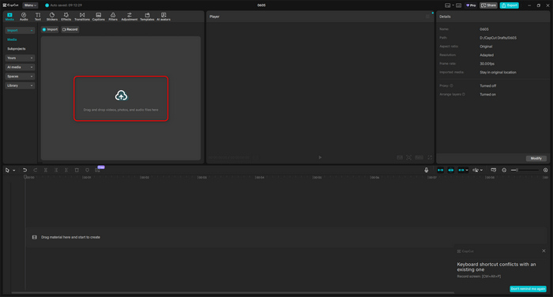The image size is (553, 297).
Task: Toggle main track magnet
Action: [x=441, y=170]
